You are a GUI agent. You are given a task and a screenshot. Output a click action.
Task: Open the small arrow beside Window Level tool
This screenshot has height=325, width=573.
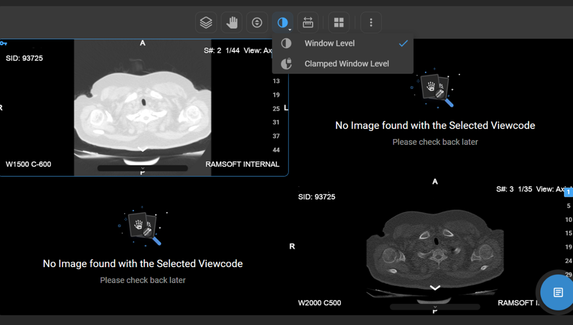(x=290, y=30)
